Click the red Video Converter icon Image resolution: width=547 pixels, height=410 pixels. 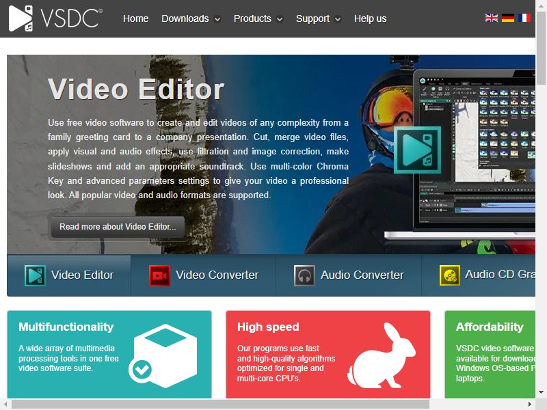point(159,275)
